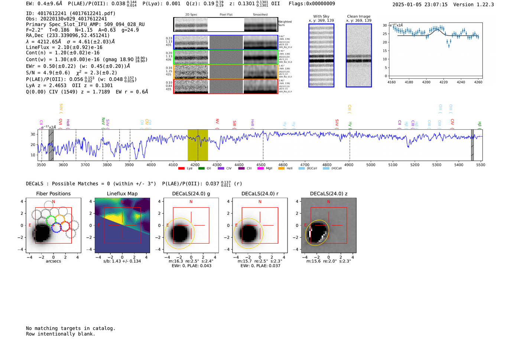Click the DECaLS g-band image
Image resolution: width=520 pixels, height=354 pixels.
191,225
